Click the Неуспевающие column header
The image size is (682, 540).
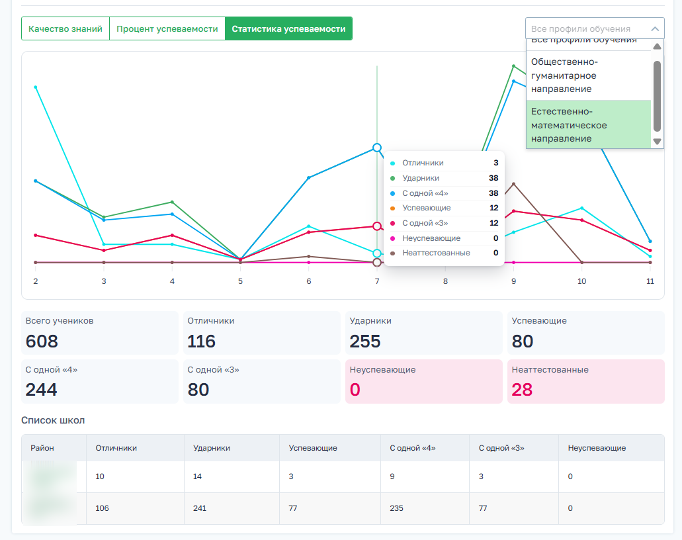coord(597,448)
